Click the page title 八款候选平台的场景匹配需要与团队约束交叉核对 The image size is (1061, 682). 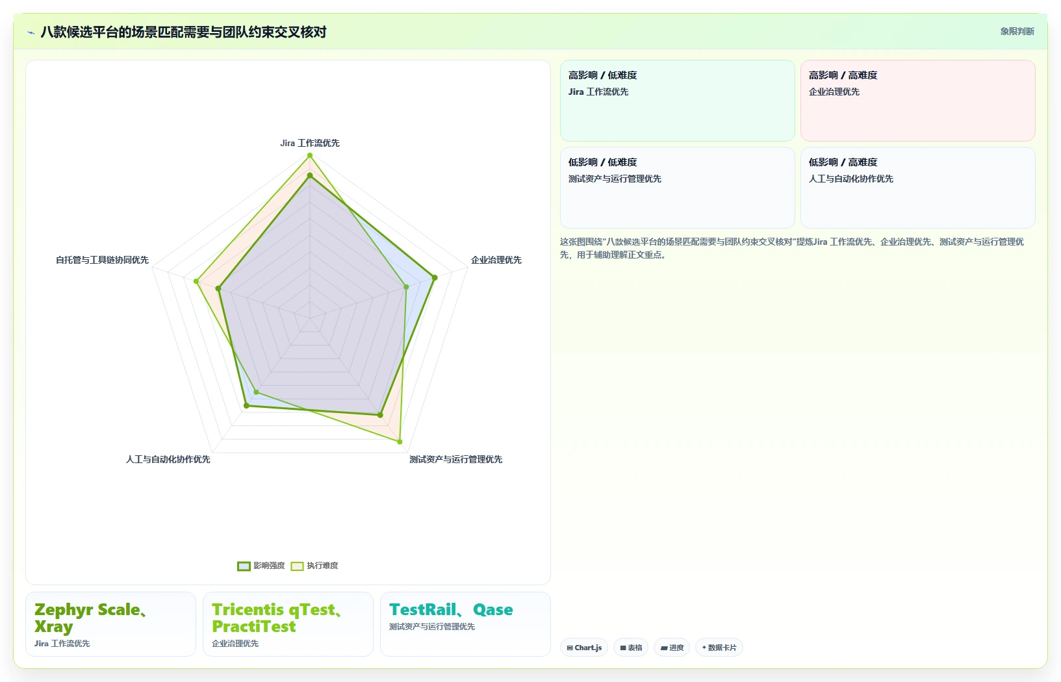[183, 32]
